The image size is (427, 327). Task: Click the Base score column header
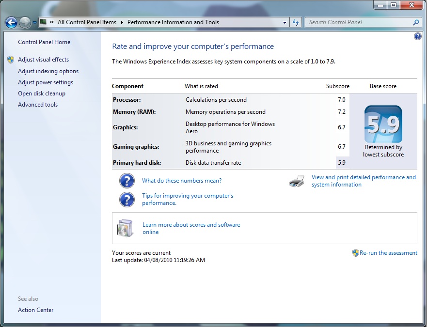point(383,86)
